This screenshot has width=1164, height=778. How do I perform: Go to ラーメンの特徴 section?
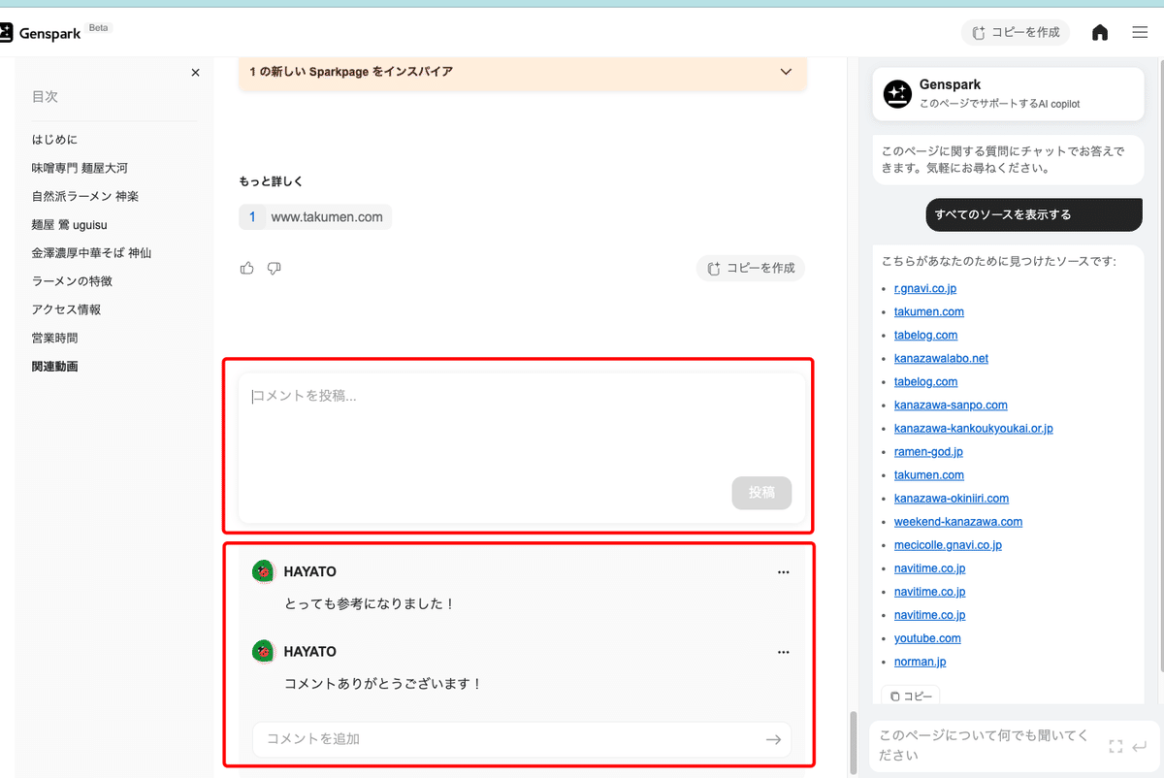pyautogui.click(x=72, y=281)
